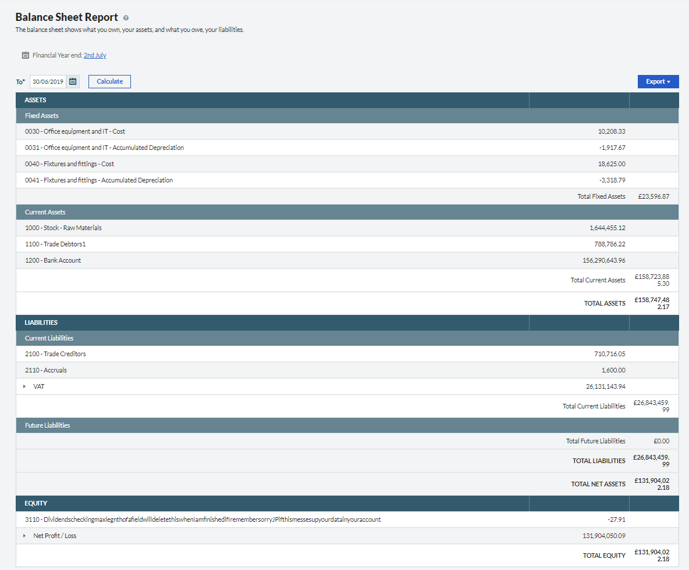Select the ASSETS section header
689x570 pixels.
35,100
